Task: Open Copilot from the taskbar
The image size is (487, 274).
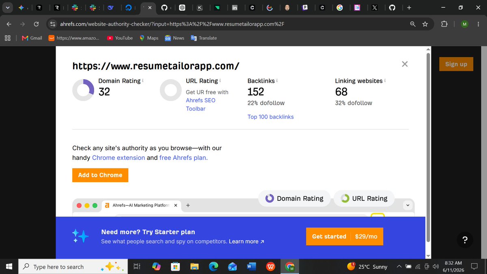Action: [156, 267]
